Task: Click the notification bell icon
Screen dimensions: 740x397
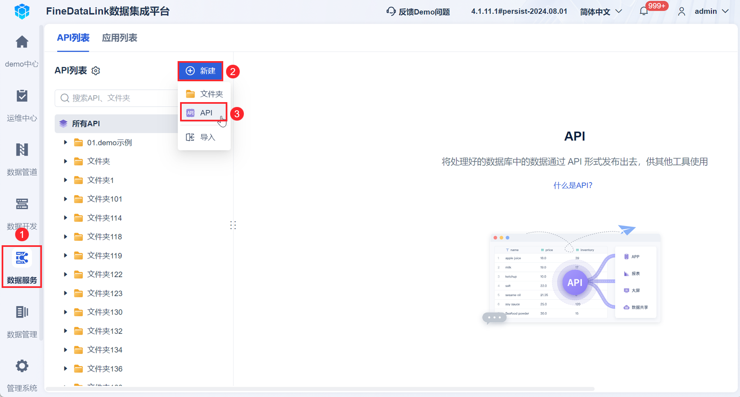Action: (x=644, y=11)
